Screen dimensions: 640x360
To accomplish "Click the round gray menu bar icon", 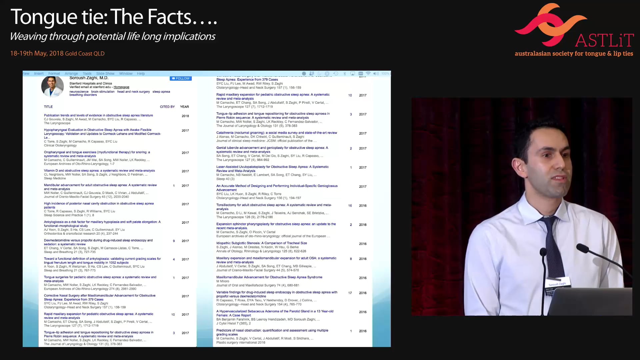I will (x=304, y=73).
